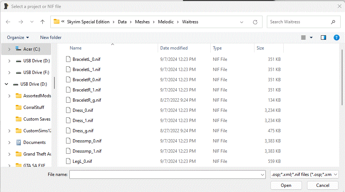Image resolution: width=345 pixels, height=192 pixels.
Task: Select LegL_0.nif file
Action: 82,161
